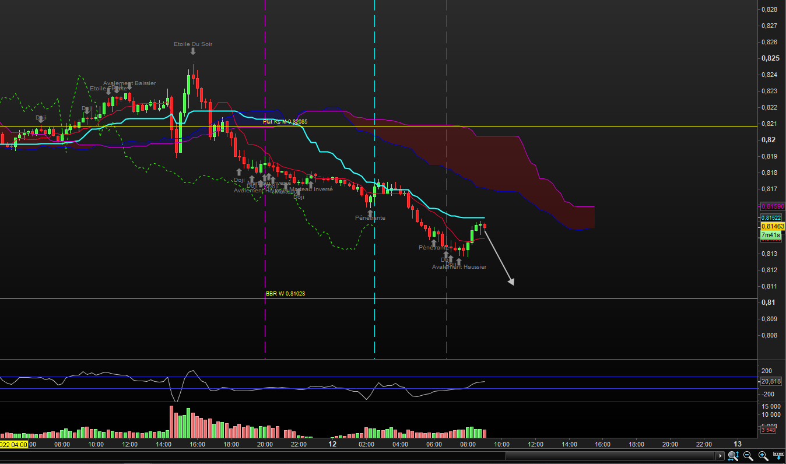Click the Plat Ks M 0,82085 line label

[x=285, y=121]
